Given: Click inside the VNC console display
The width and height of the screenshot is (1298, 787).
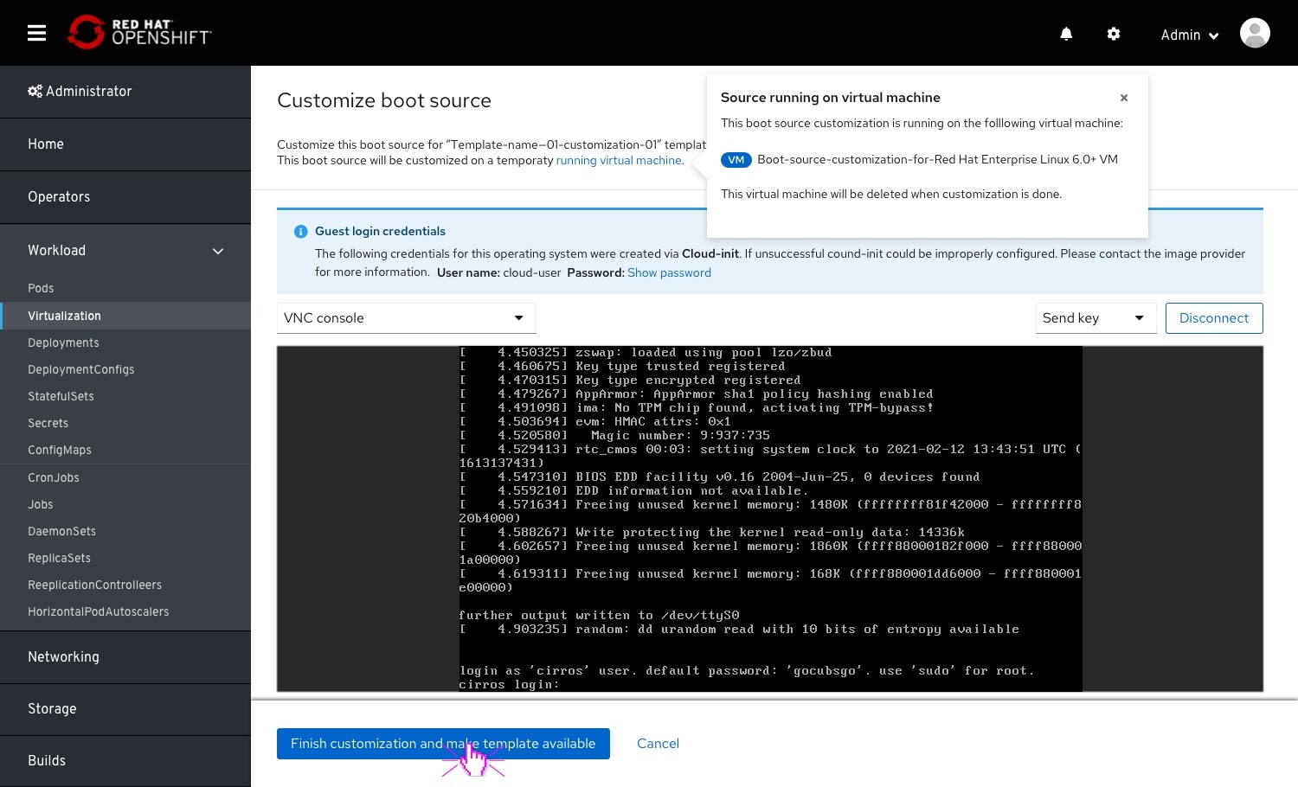Looking at the screenshot, I should [770, 519].
